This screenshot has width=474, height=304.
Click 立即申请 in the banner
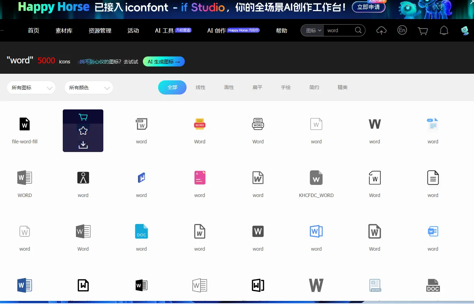(x=369, y=7)
